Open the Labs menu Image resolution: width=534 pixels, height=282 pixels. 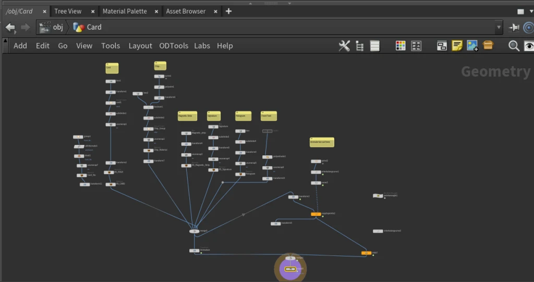(202, 46)
